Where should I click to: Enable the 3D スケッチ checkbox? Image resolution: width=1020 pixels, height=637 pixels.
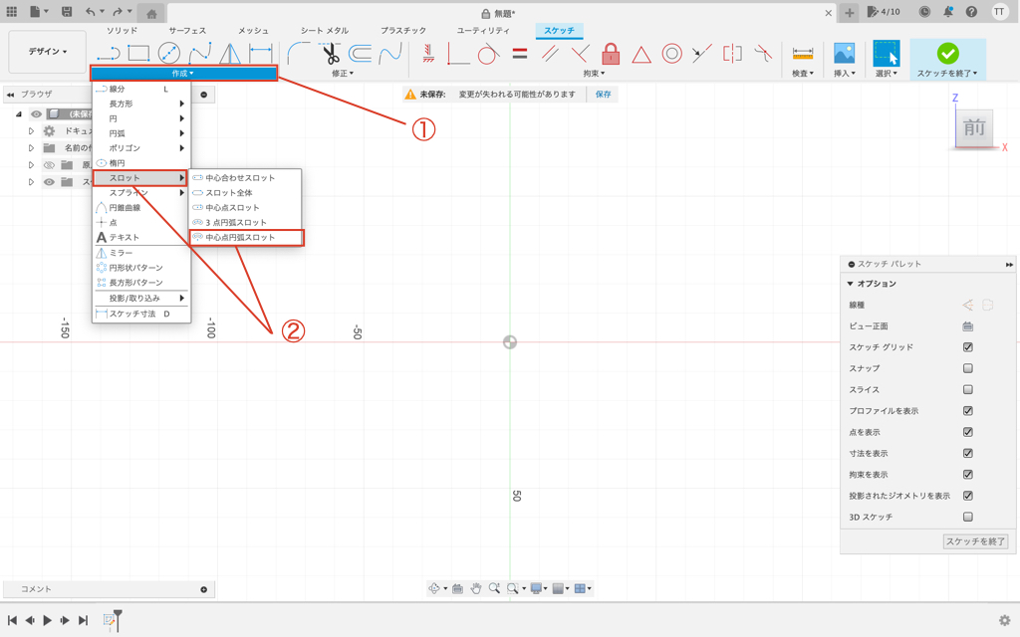click(968, 517)
